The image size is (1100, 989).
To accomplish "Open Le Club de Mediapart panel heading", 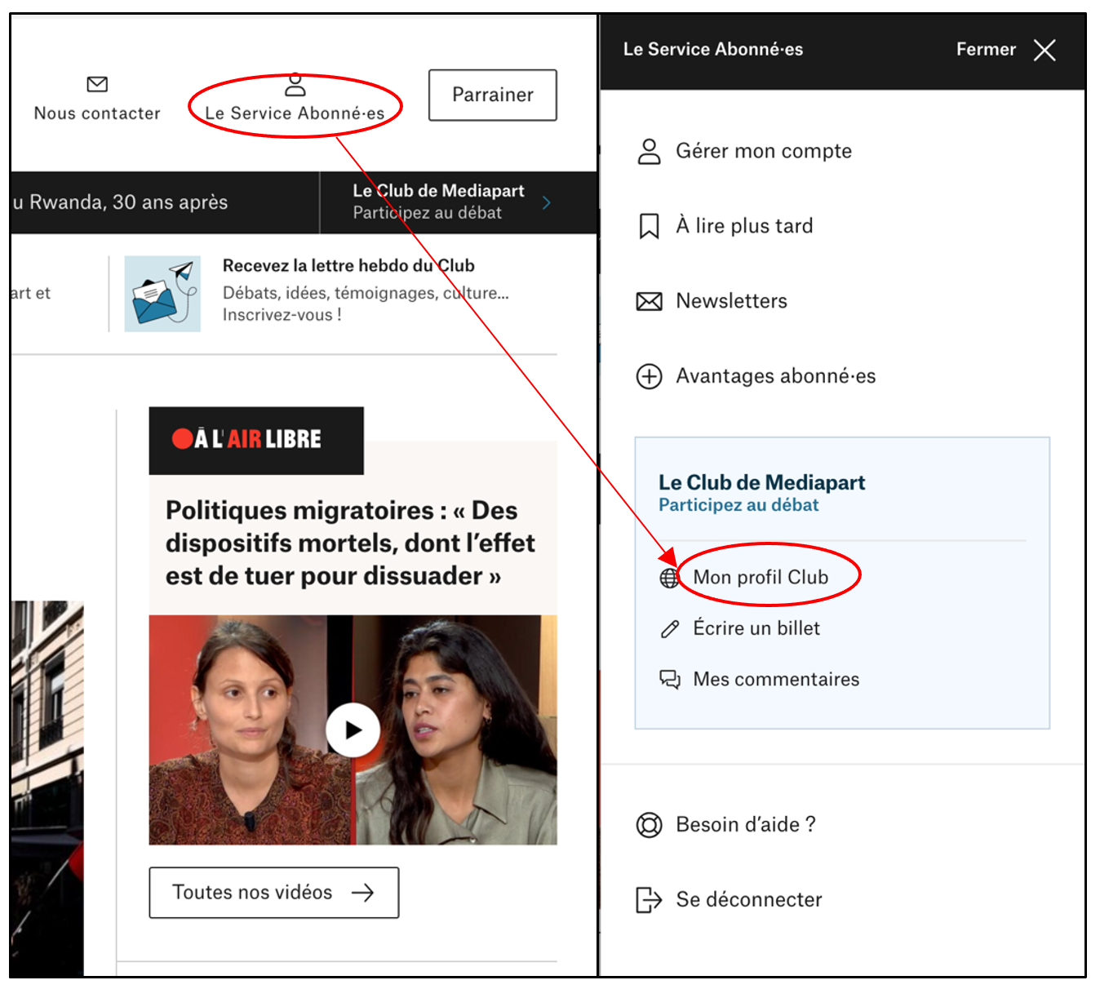I will coord(762,482).
